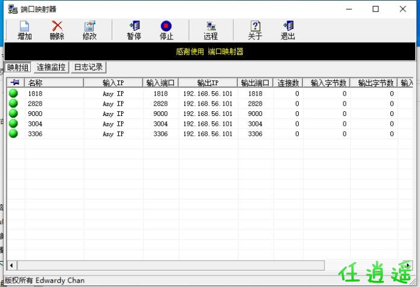Click the horizontal scrollbar thumb
This screenshot has height=287, width=420.
tap(171, 265)
